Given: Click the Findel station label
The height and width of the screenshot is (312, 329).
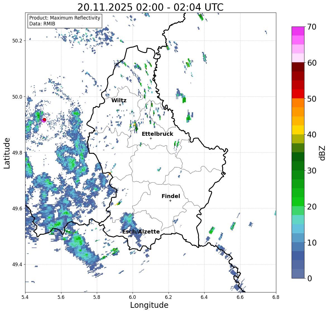Looking at the screenshot, I should pos(170,196).
